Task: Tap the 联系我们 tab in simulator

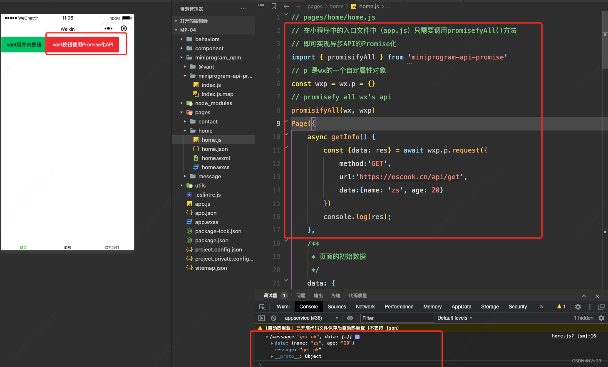Action: tap(112, 247)
